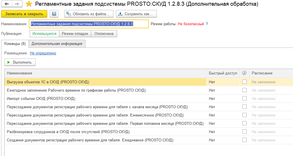
Task: Tick checkbox for 'Разблокировка сотрудников в СКУД' row
Action: point(244,132)
